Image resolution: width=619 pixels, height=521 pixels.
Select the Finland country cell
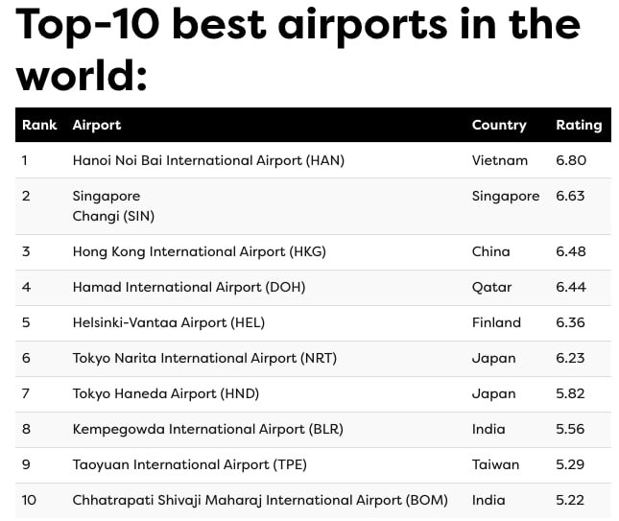pyautogui.click(x=496, y=322)
